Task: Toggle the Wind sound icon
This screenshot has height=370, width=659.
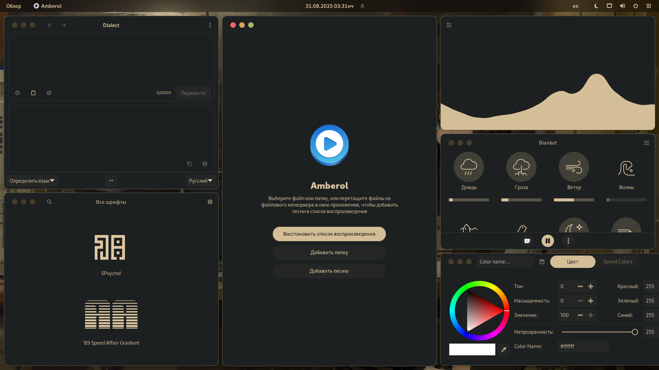Action: [574, 167]
